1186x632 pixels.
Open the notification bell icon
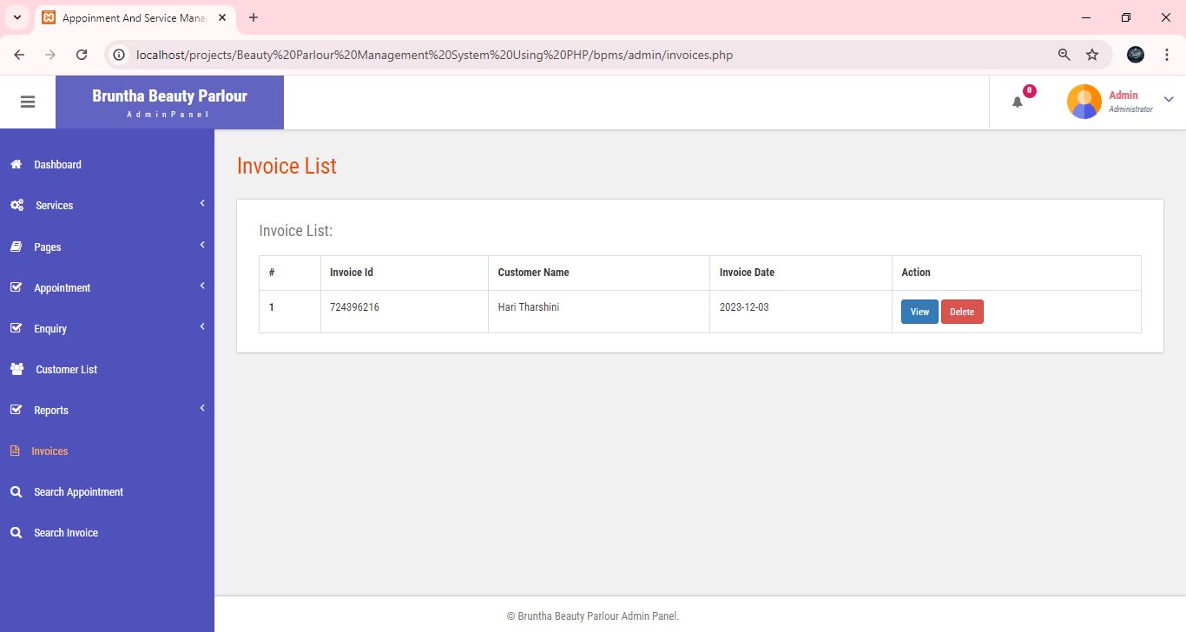coord(1018,102)
